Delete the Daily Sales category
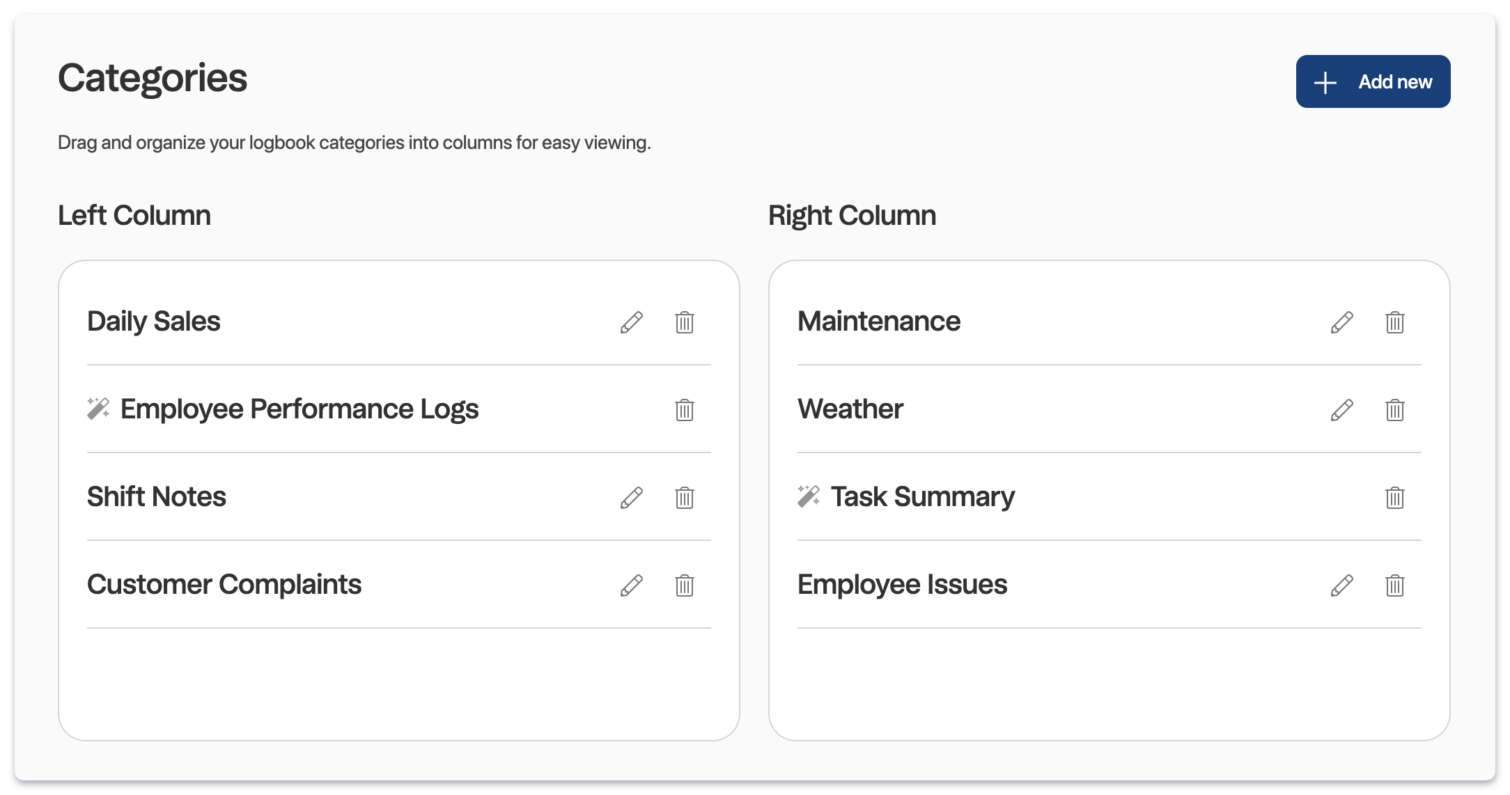 [x=684, y=322]
